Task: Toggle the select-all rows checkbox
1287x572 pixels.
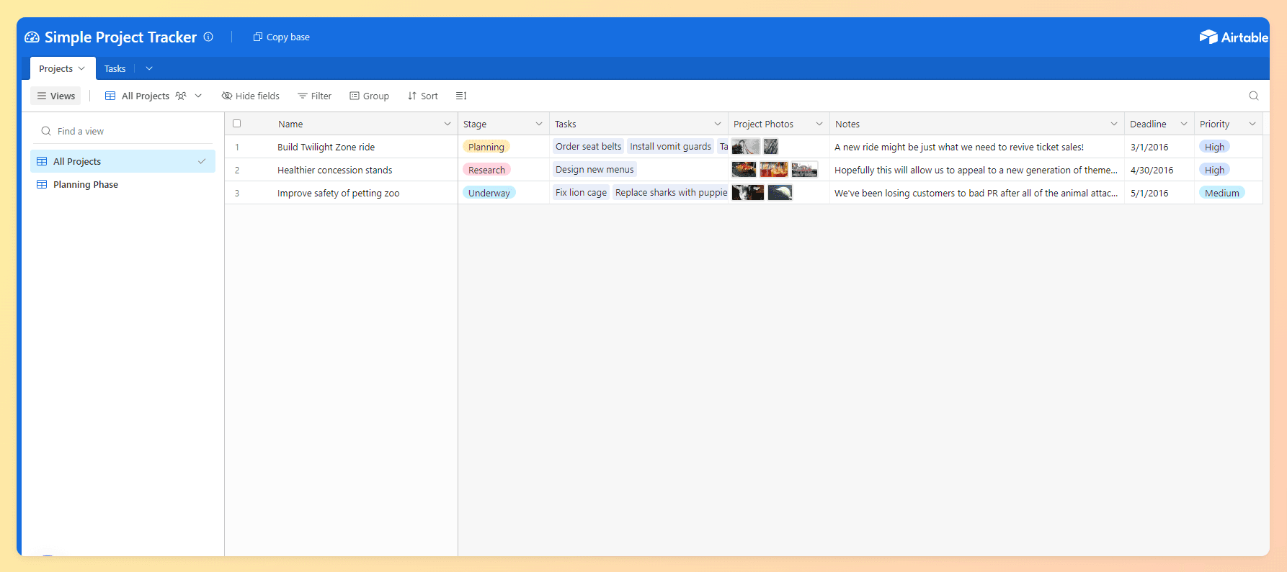Action: [236, 124]
